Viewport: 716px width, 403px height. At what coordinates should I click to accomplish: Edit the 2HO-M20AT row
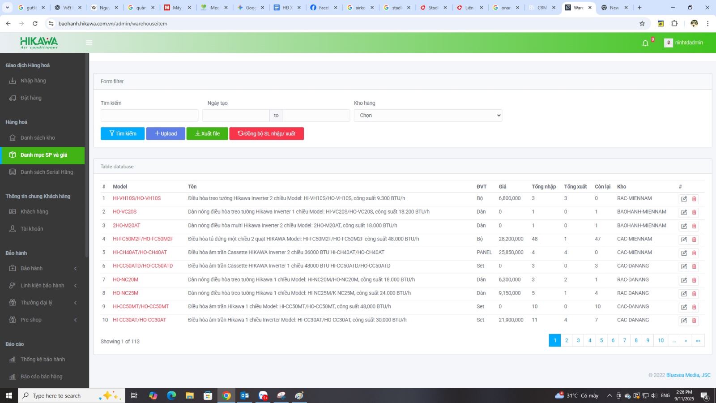684,226
